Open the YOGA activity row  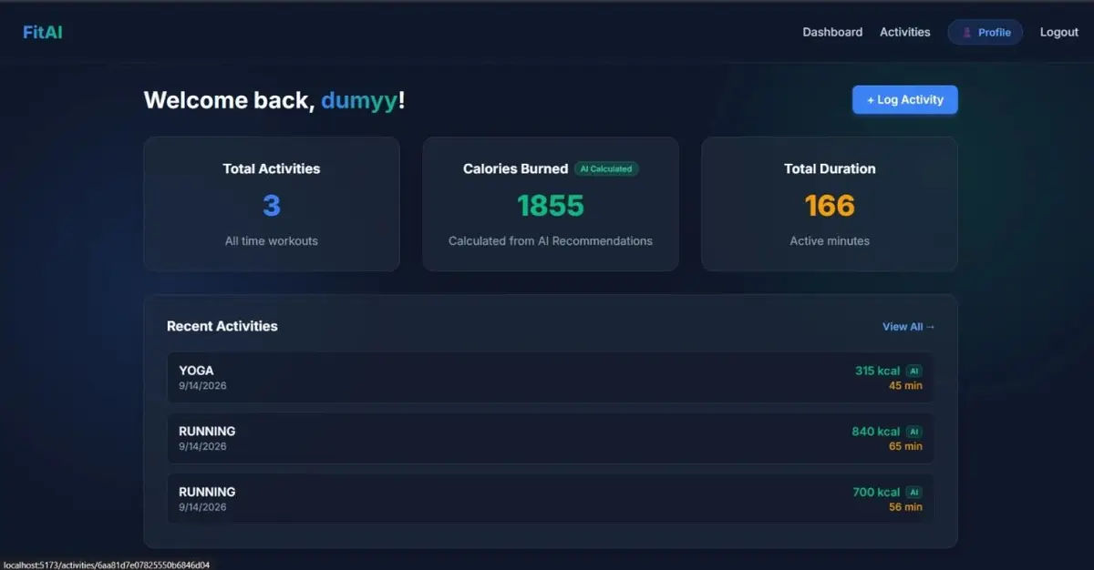[x=551, y=378]
